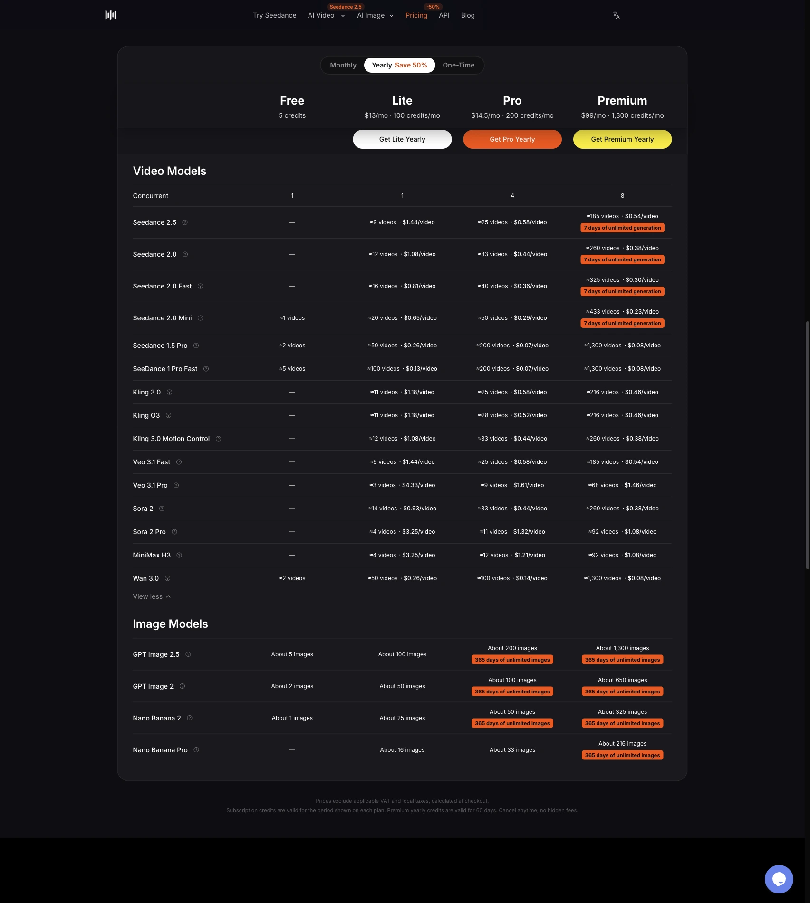Viewport: 810px width, 903px height.
Task: Select Yearly Save 50% billing
Action: tap(399, 65)
